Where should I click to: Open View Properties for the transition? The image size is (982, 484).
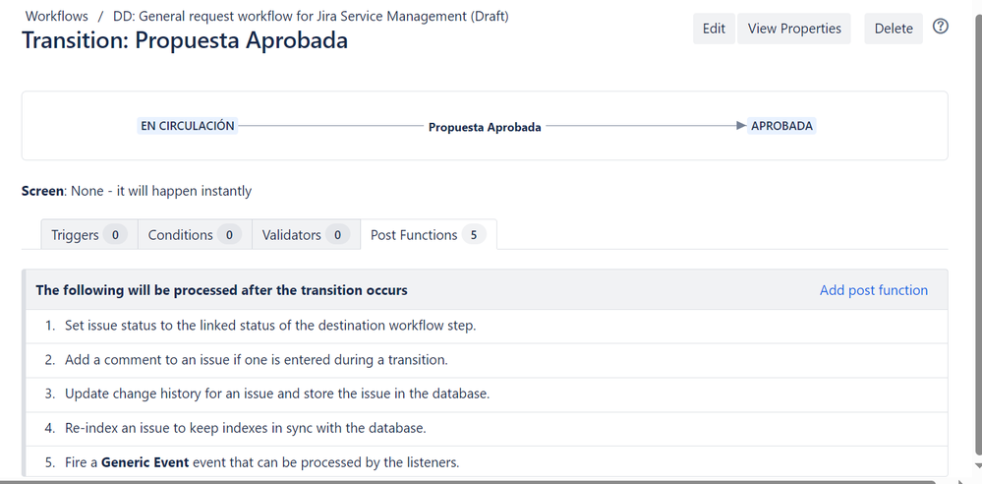pos(794,29)
